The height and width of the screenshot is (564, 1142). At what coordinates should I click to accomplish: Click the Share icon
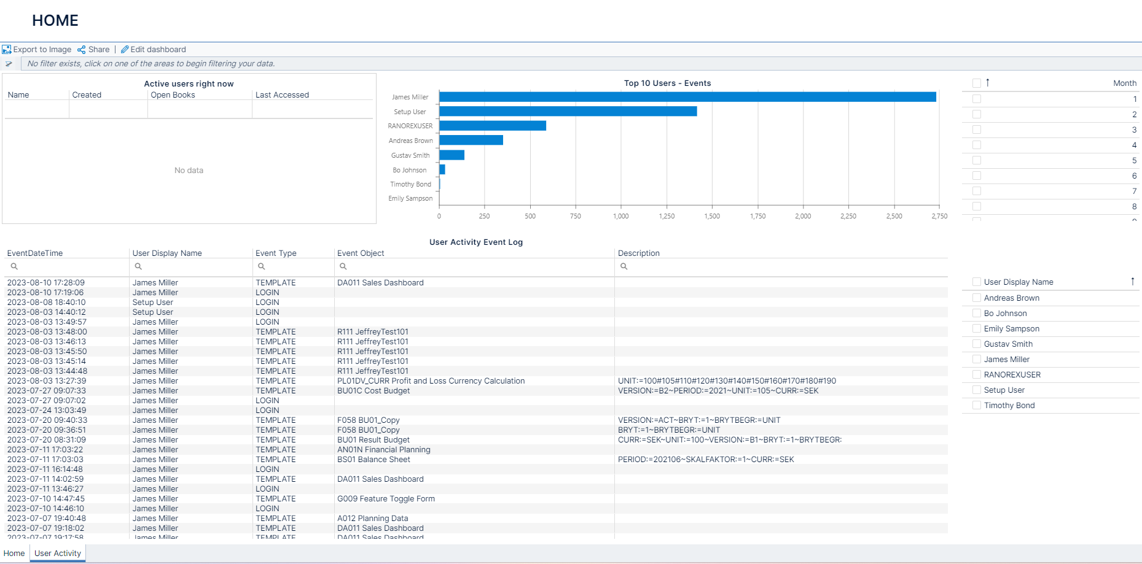coord(82,49)
